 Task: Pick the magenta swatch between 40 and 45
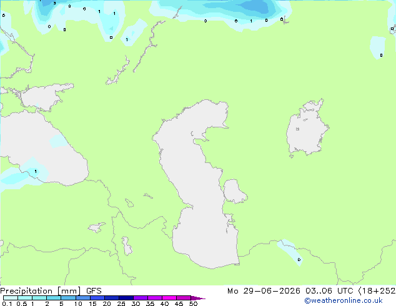click(x=169, y=298)
